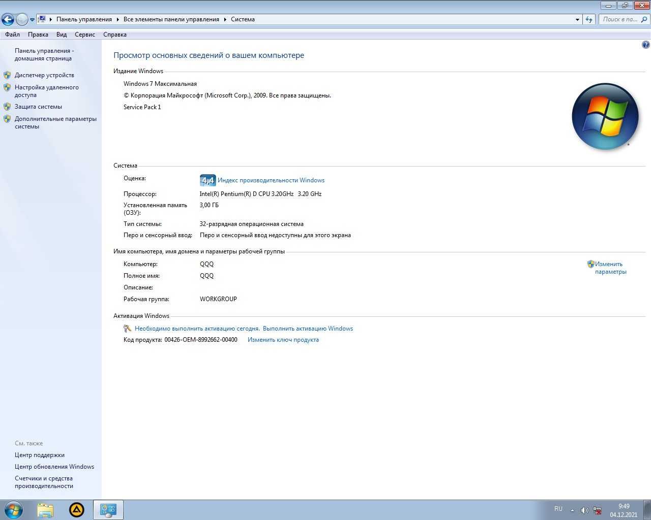Open the Справка menu
The height and width of the screenshot is (520, 651).
pyautogui.click(x=115, y=35)
